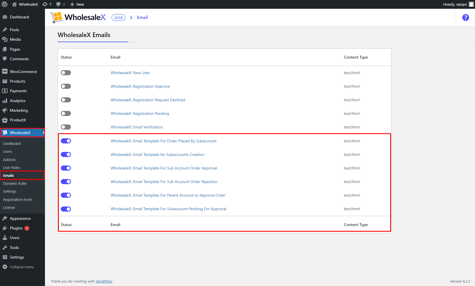Click the Pages icon in sidebar

5,49
